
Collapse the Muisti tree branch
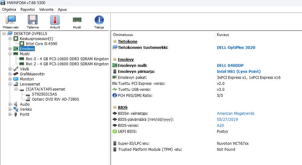(x=10, y=54)
